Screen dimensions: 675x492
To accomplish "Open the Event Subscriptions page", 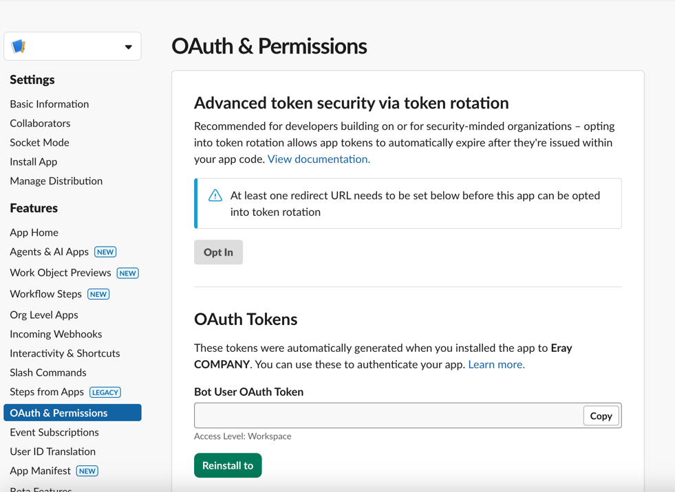I will [x=52, y=432].
